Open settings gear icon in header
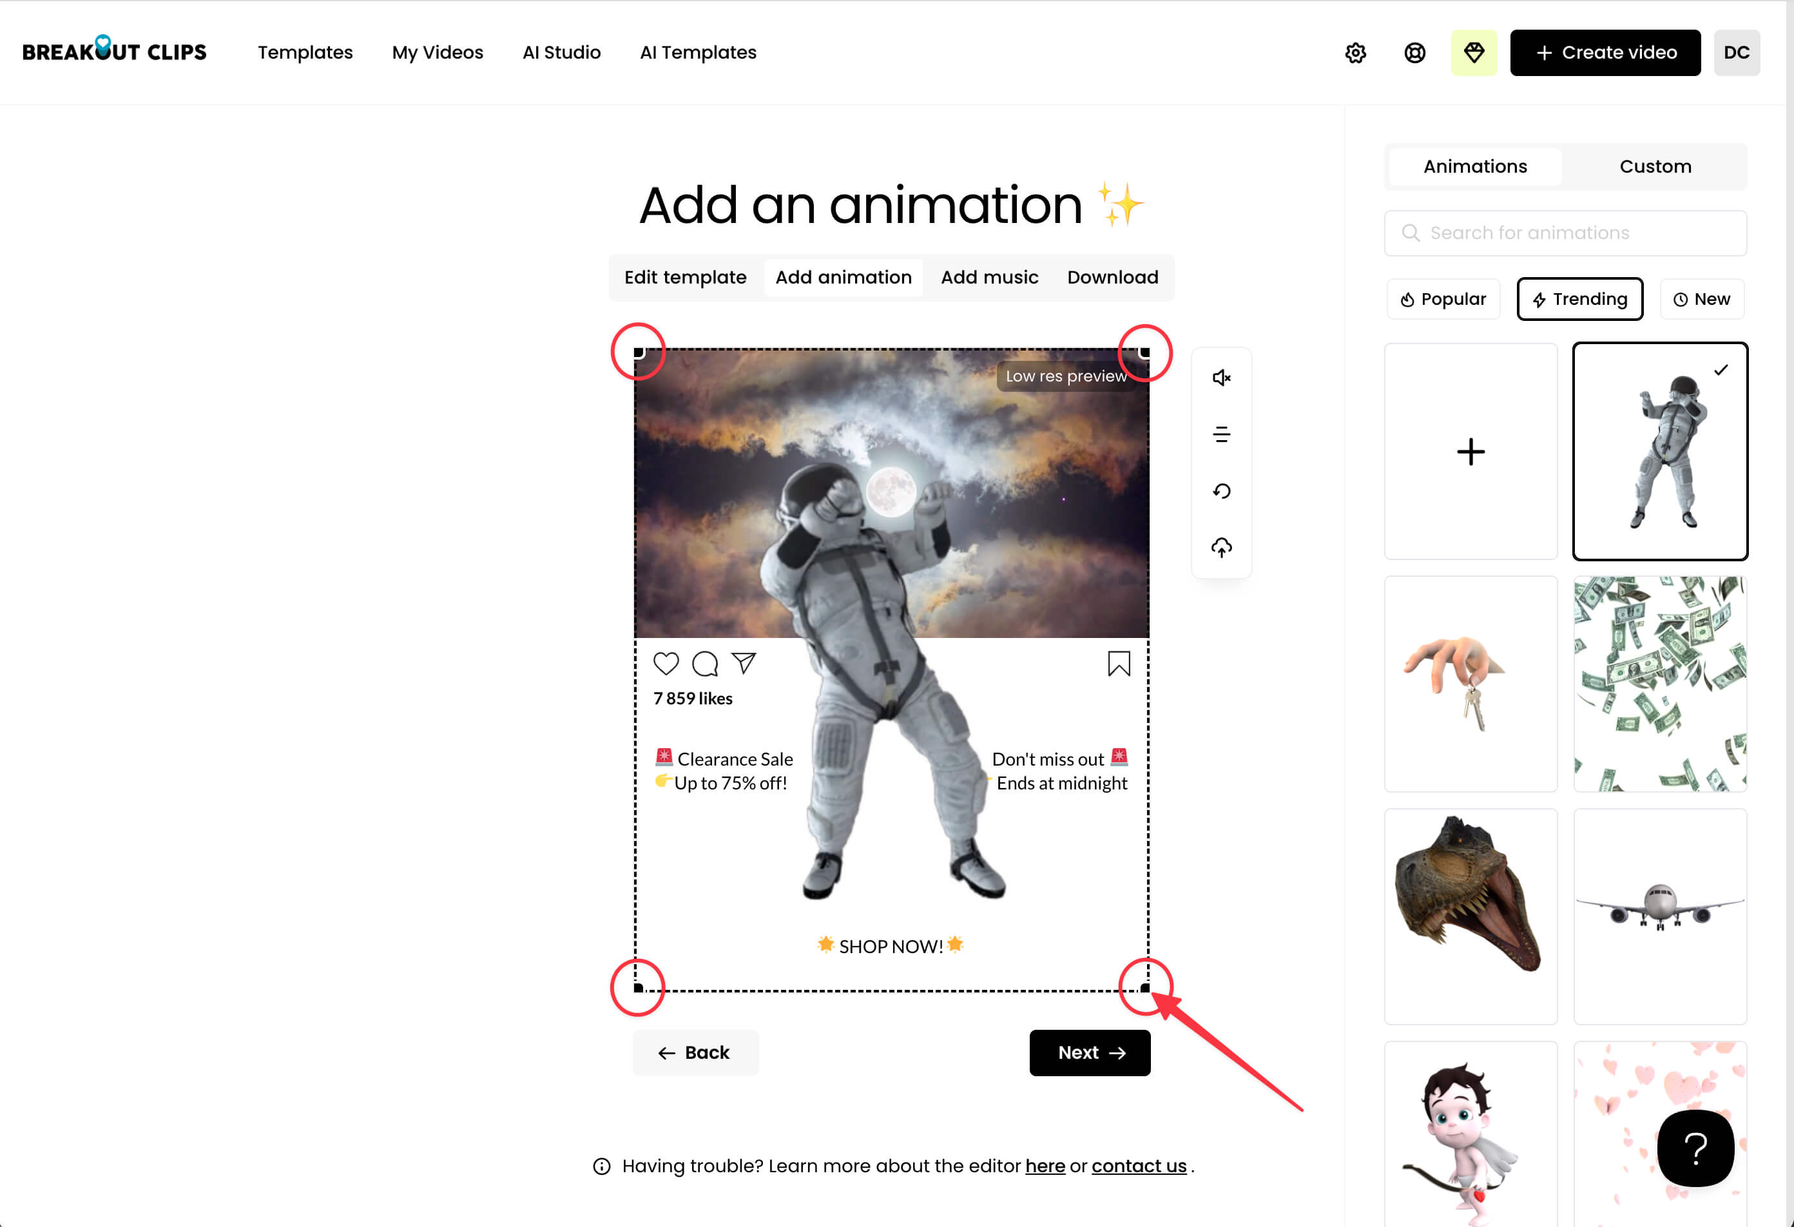The width and height of the screenshot is (1794, 1227). point(1356,52)
